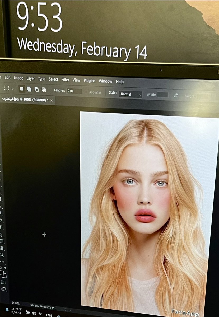The image size is (219, 317).
Task: Open the Window menu
Action: pyautogui.click(x=105, y=81)
